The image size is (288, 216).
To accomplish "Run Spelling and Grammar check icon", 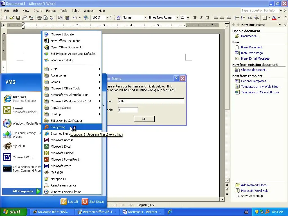I will 52,18.
